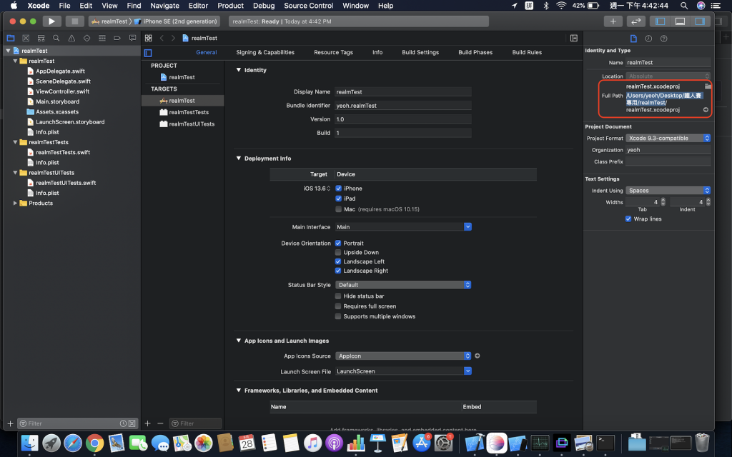Open the Main Interface dropdown

coord(468,227)
